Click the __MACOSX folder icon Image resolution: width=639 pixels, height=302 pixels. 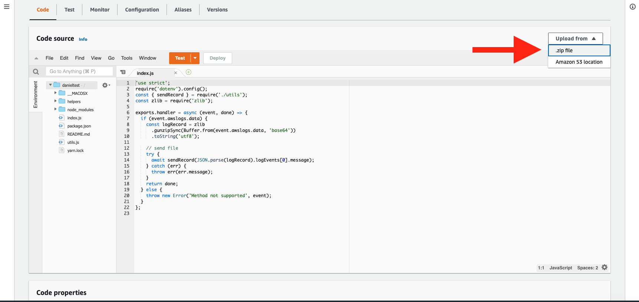62,93
